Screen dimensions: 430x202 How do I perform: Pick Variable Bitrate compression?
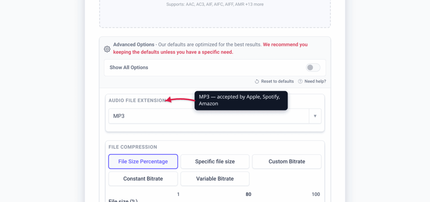pos(215,179)
